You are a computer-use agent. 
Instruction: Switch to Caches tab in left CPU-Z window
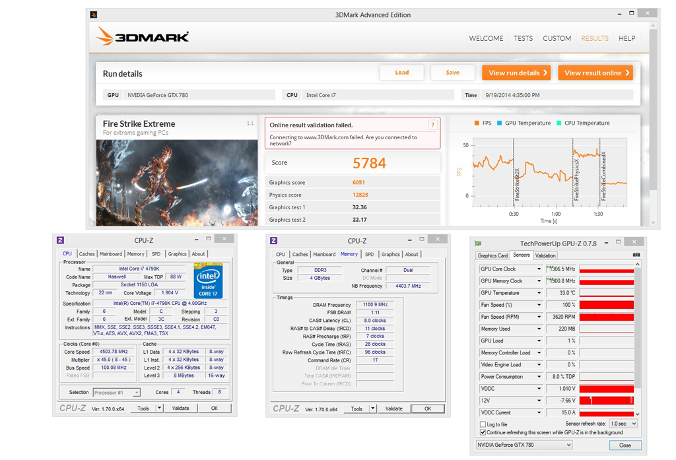(86, 254)
